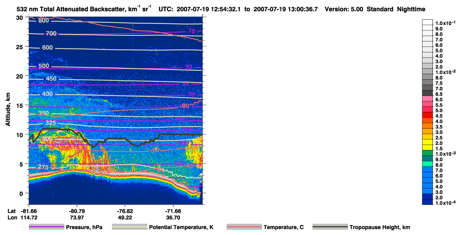The width and height of the screenshot is (459, 235).
Task: Click the "350" potential temperature contour label
Action: (x=44, y=113)
